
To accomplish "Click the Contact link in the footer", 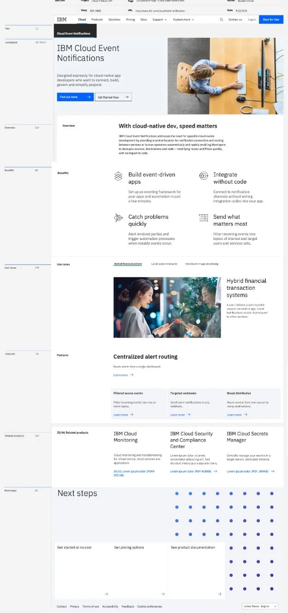I will 62,607.
